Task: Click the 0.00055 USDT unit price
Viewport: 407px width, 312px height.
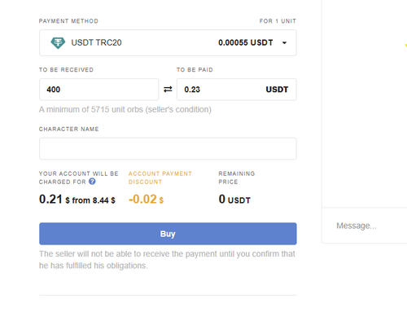Action: click(x=245, y=42)
